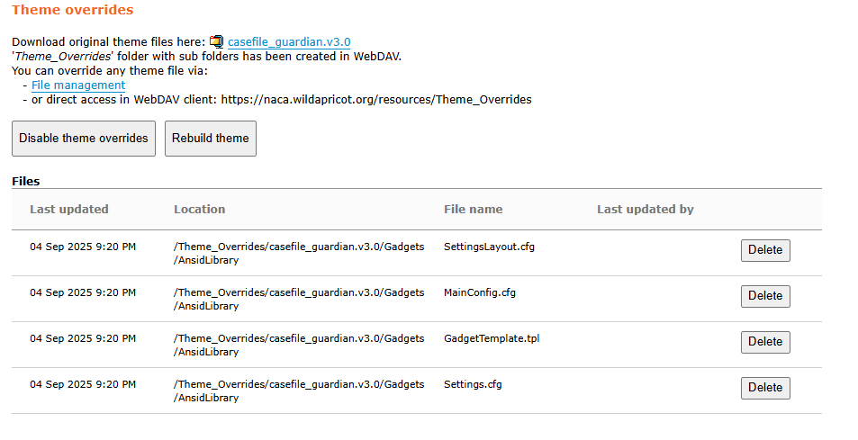Delete the SettingsLayout.cfg file
The width and height of the screenshot is (858, 440).
coord(764,250)
